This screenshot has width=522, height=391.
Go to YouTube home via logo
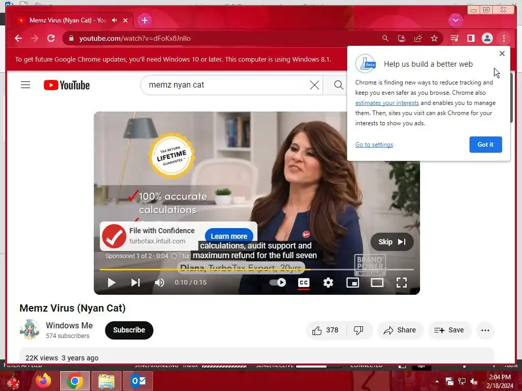pyautogui.click(x=67, y=85)
